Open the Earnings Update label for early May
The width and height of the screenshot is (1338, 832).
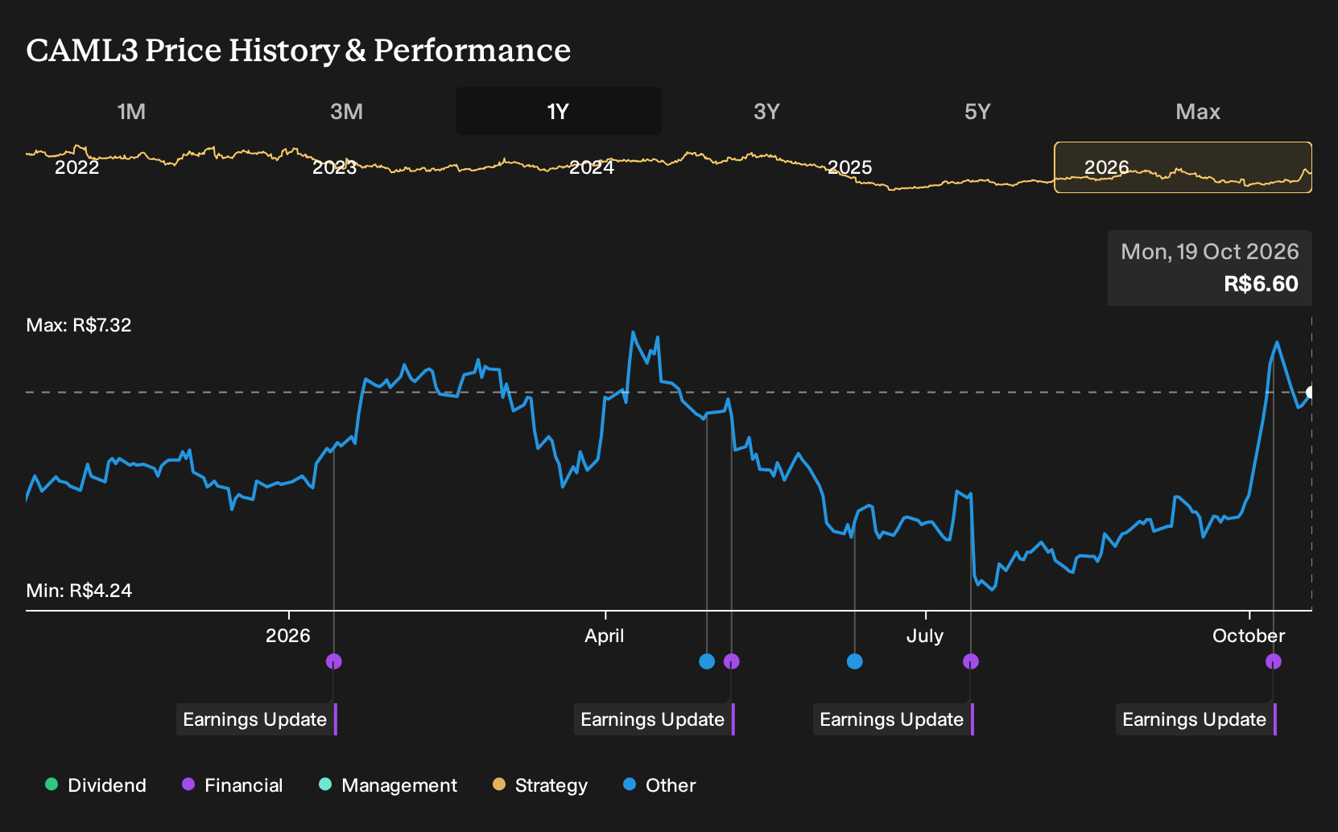point(655,719)
